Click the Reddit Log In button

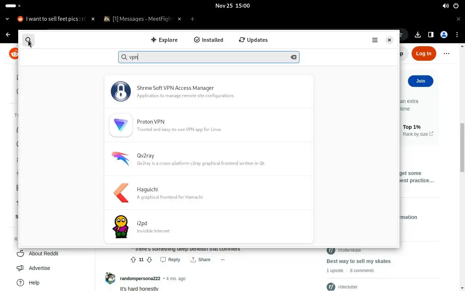(x=424, y=53)
